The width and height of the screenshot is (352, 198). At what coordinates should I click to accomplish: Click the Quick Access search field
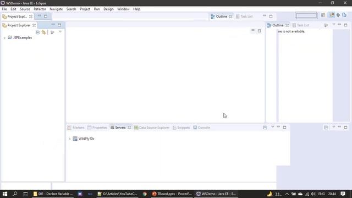coord(306,15)
